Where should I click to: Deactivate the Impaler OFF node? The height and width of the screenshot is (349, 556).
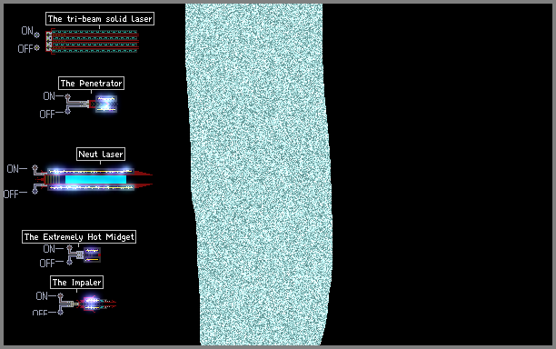(61, 312)
